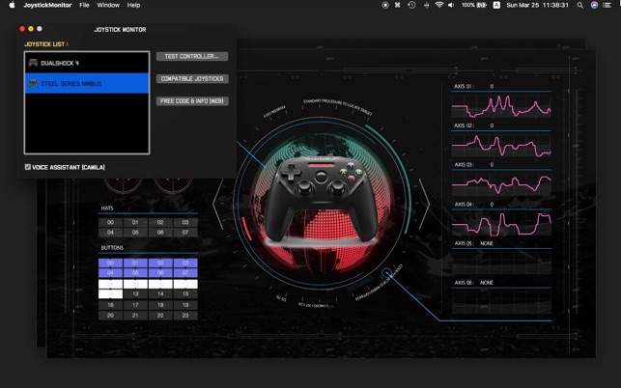621x388 pixels.
Task: Open the File menu
Action: click(x=84, y=5)
